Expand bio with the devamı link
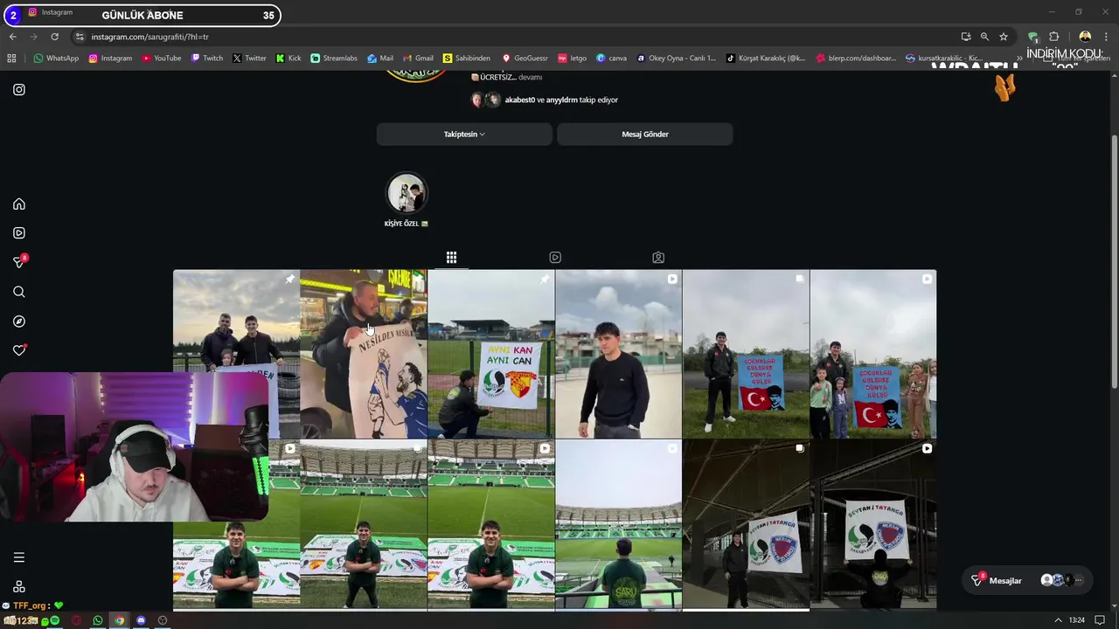Viewport: 1119px width, 629px height. pyautogui.click(x=531, y=77)
